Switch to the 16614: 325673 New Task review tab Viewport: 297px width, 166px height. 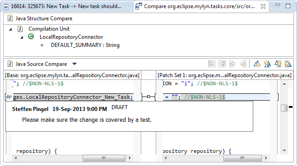coord(66,6)
